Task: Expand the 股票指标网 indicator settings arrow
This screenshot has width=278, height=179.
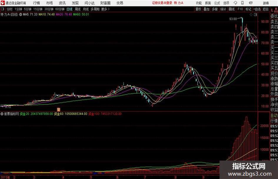Action: [2, 114]
